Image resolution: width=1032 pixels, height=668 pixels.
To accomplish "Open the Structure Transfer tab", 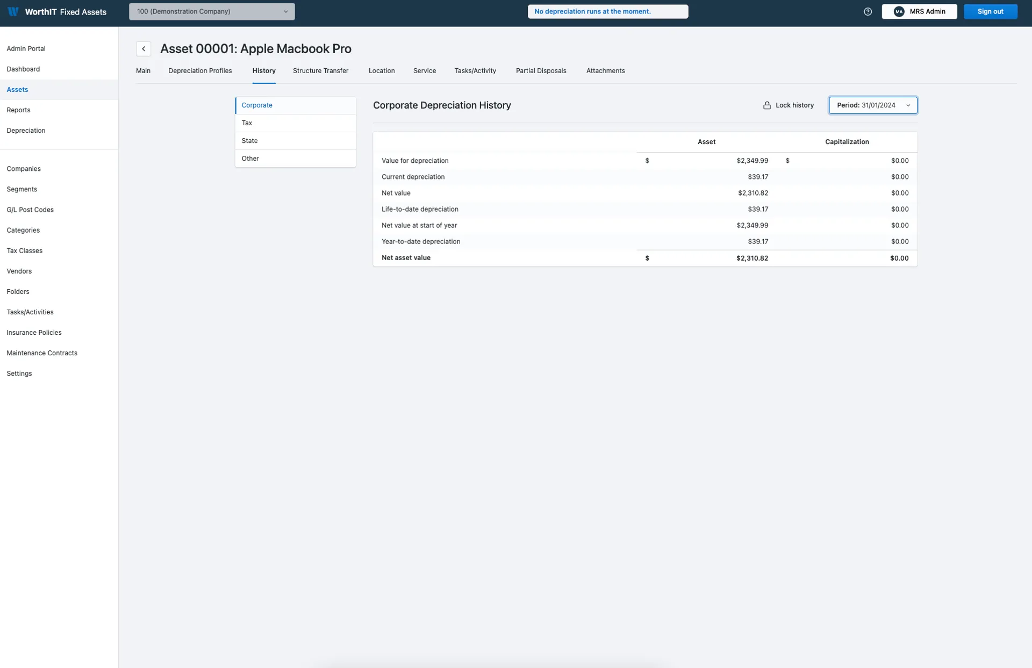I will 320,71.
